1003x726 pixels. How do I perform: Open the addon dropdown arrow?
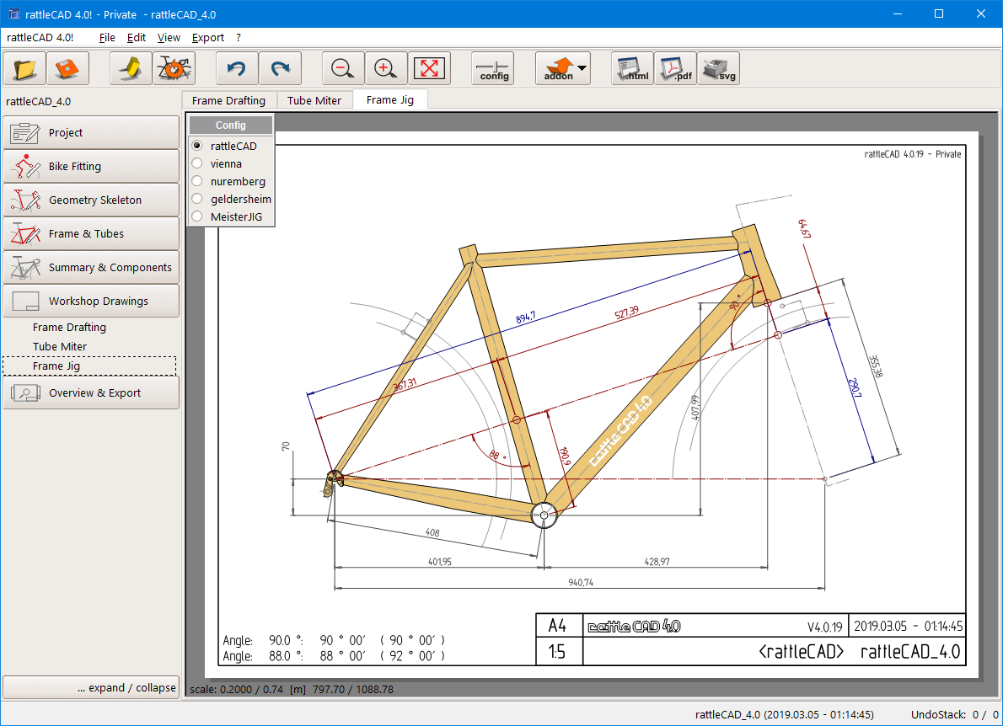pyautogui.click(x=582, y=68)
